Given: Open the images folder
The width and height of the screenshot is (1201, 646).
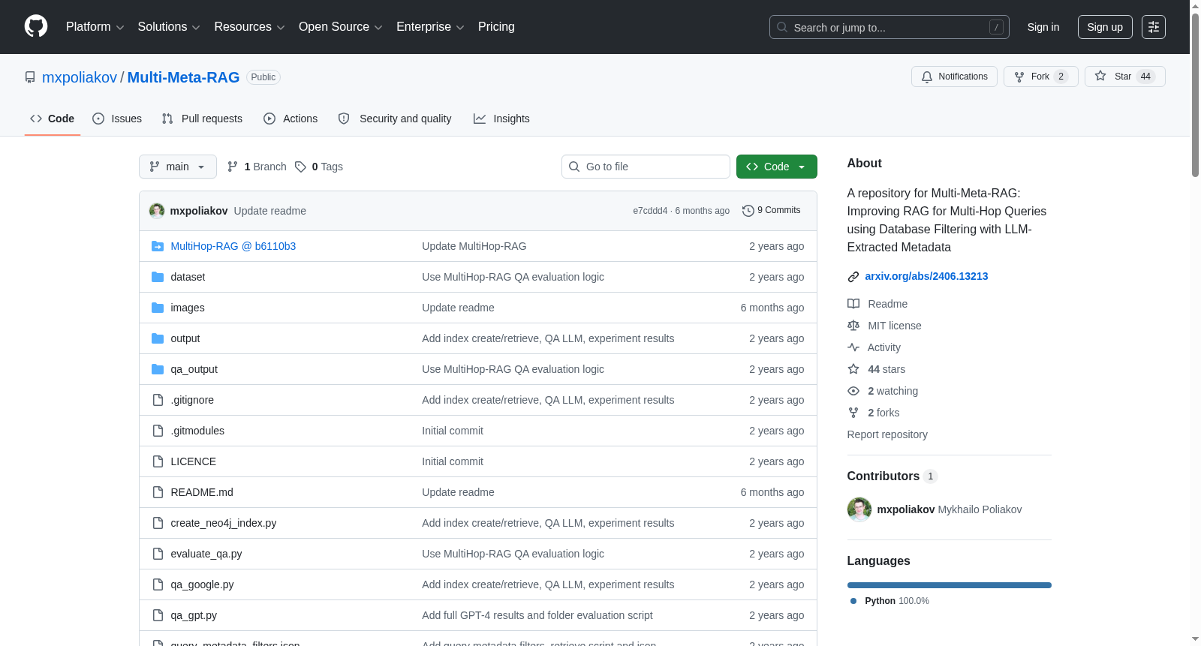Looking at the screenshot, I should tap(188, 308).
